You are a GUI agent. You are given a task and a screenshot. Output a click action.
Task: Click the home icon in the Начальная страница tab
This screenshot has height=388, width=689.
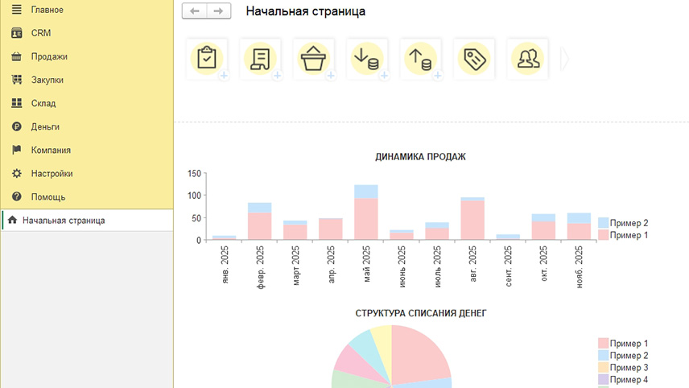(x=13, y=220)
